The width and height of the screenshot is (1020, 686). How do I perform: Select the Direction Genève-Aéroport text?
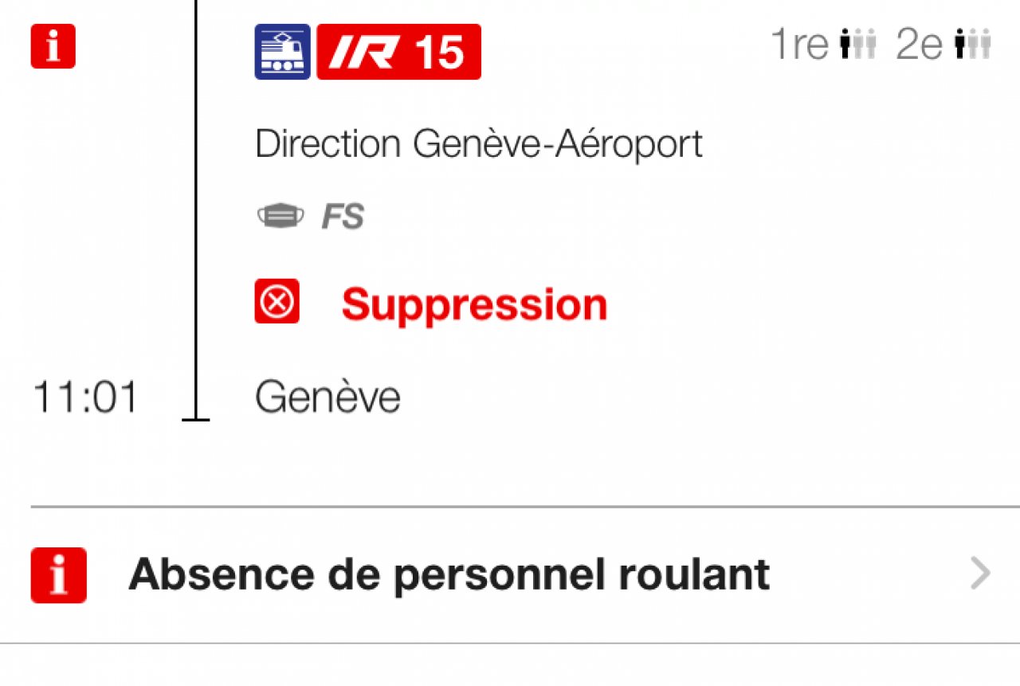[x=478, y=144]
